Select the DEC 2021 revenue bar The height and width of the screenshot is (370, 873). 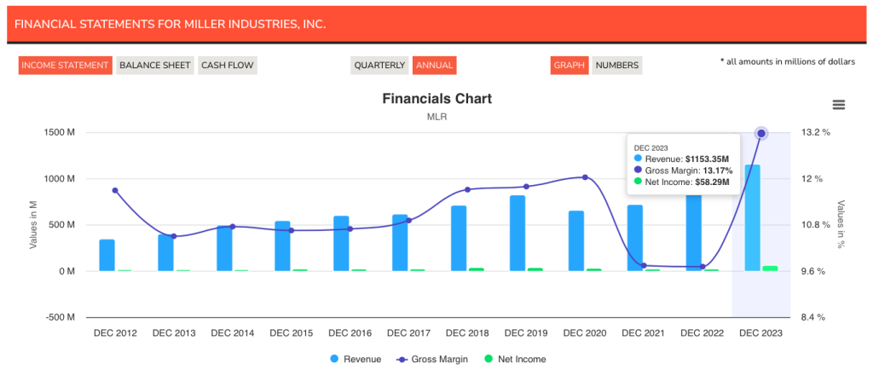click(634, 238)
